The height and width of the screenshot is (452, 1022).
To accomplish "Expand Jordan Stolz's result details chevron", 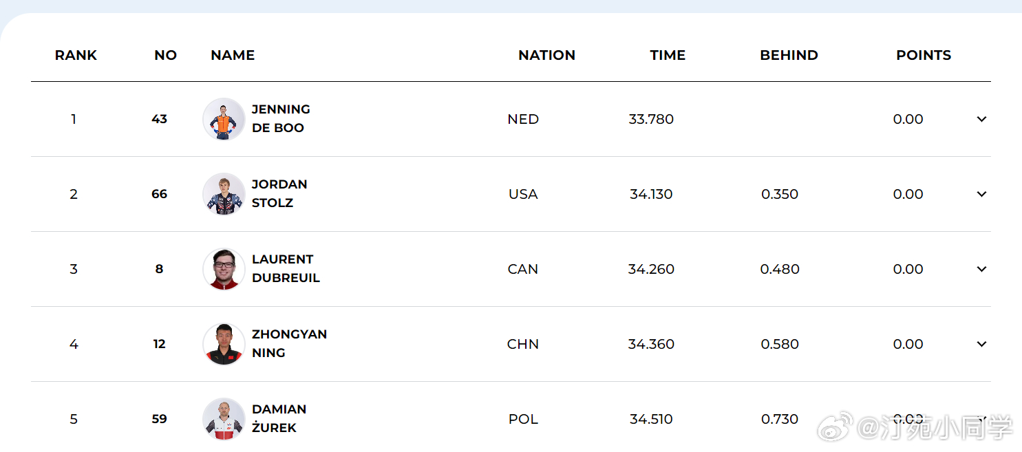I will point(981,194).
